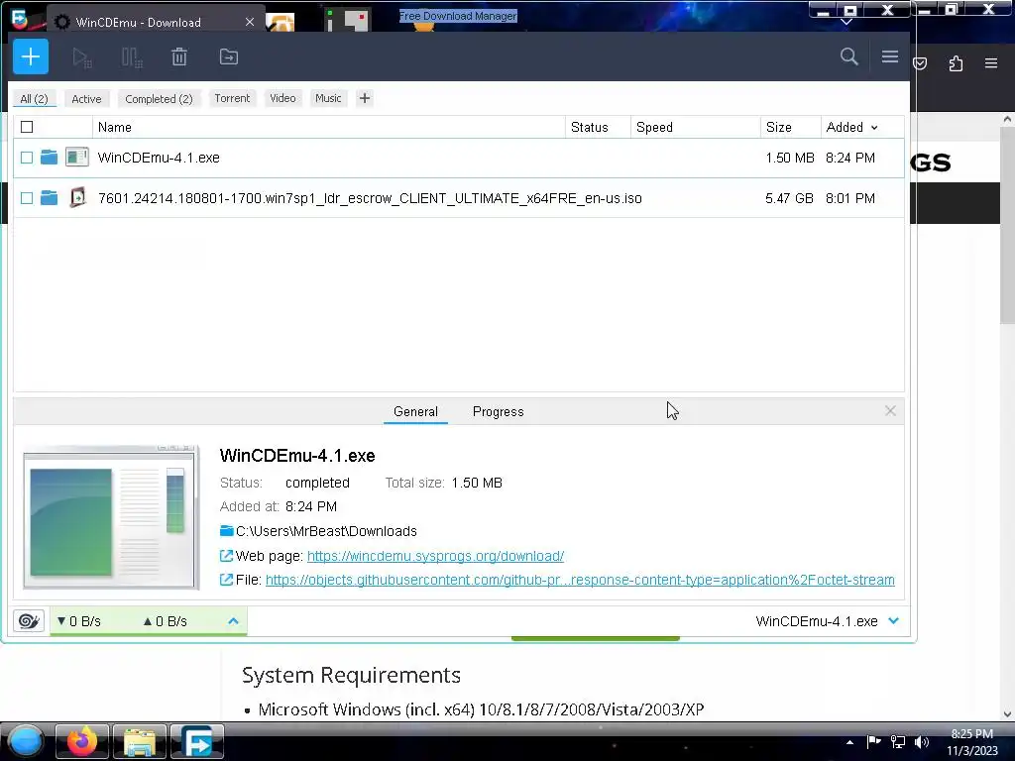Viewport: 1015px width, 761px height.
Task: Click the Firefox tab list chevron
Action: tap(846, 22)
